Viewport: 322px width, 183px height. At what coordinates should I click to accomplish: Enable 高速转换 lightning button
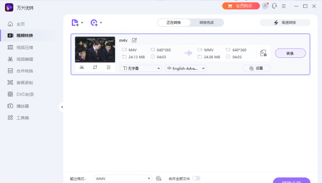click(x=285, y=23)
